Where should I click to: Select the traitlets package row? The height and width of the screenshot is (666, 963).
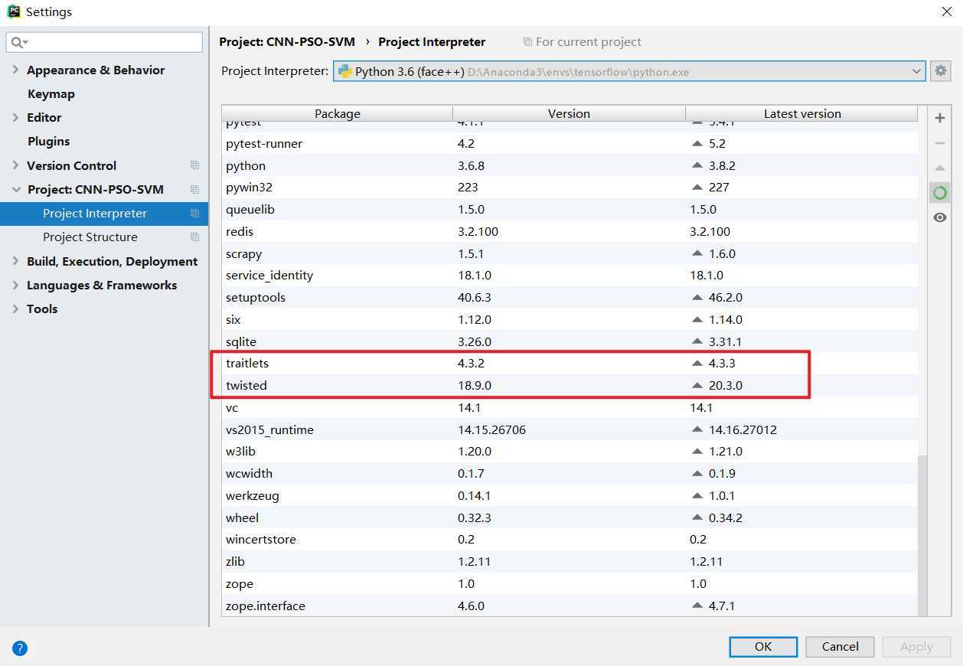click(x=570, y=364)
